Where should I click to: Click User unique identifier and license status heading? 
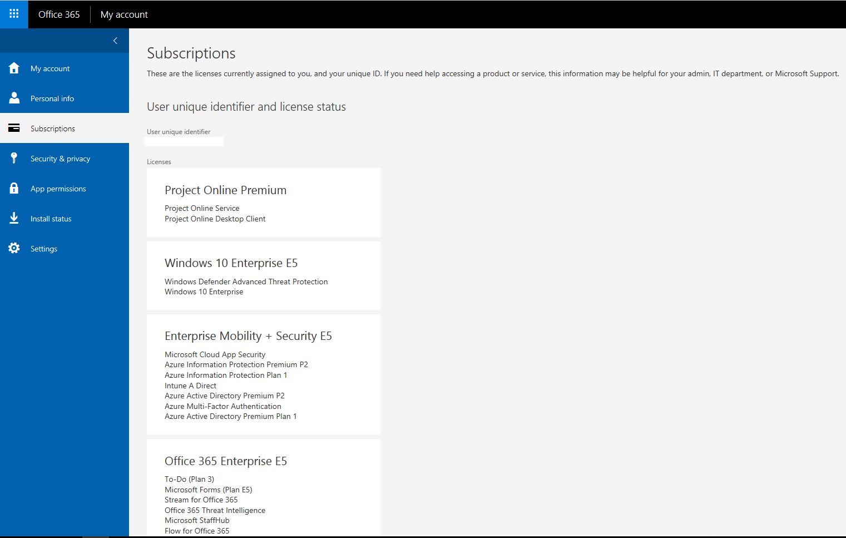pyautogui.click(x=246, y=107)
